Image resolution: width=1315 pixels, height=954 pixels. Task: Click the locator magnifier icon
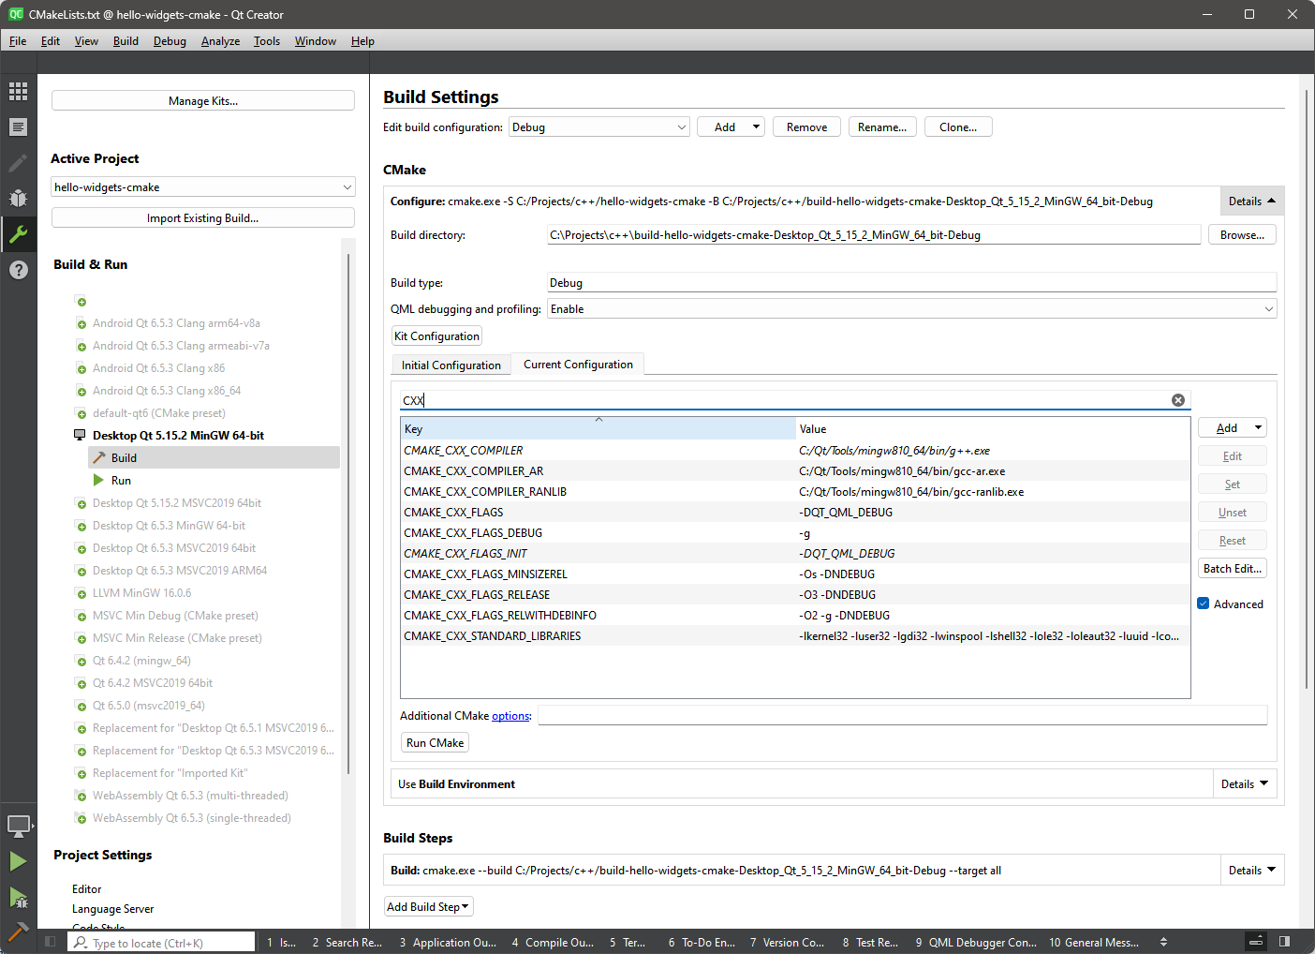pos(81,942)
